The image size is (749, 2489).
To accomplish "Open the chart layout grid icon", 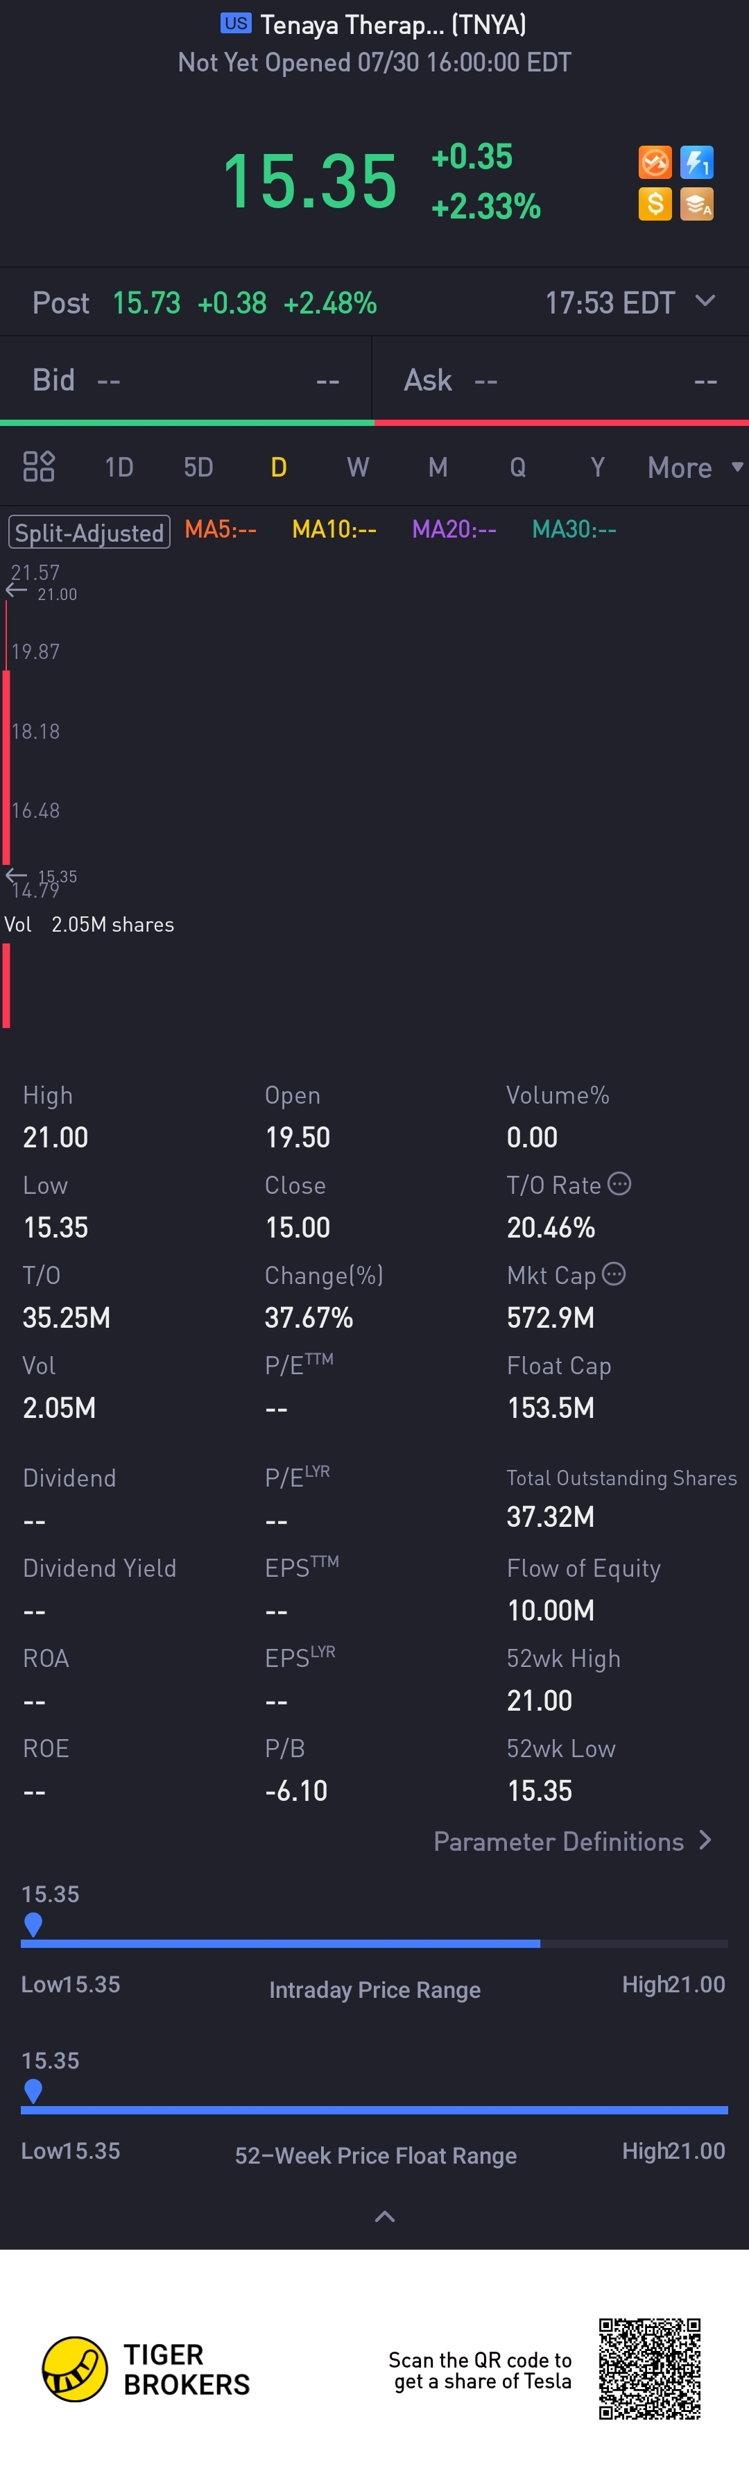I will [x=39, y=467].
